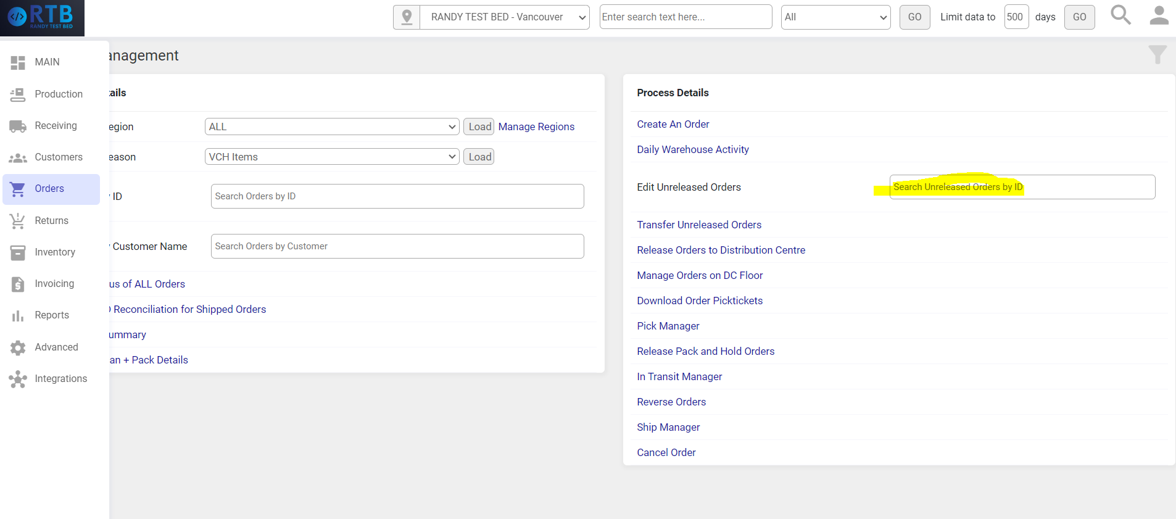Image resolution: width=1176 pixels, height=519 pixels.
Task: Click the Invoicing document icon
Action: pos(18,284)
